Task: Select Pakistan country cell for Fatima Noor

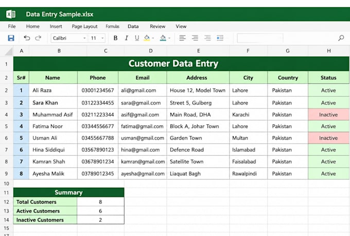Action: coord(288,126)
